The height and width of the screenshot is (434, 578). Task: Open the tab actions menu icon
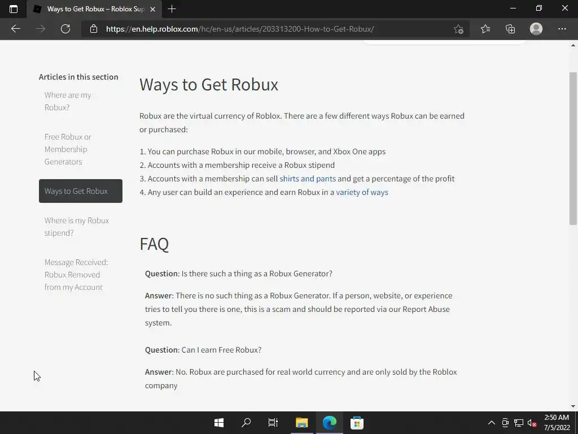click(x=14, y=9)
